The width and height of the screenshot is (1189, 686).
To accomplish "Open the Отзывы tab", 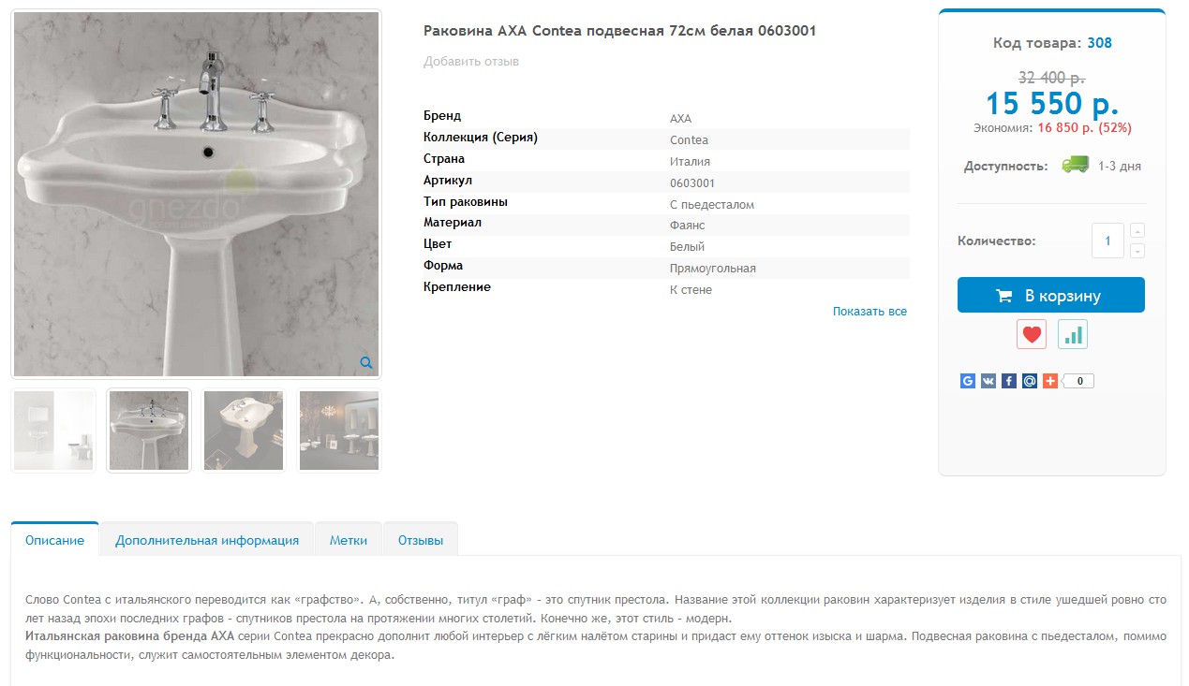I will tap(421, 540).
